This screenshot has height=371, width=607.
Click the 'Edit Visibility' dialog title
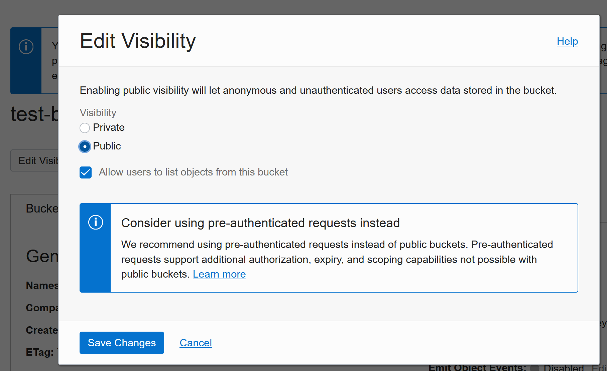[x=138, y=41]
